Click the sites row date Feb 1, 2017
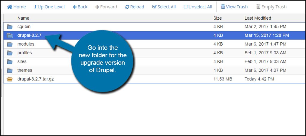Image resolution: width=306 pixels, height=136 pixels. (x=265, y=61)
